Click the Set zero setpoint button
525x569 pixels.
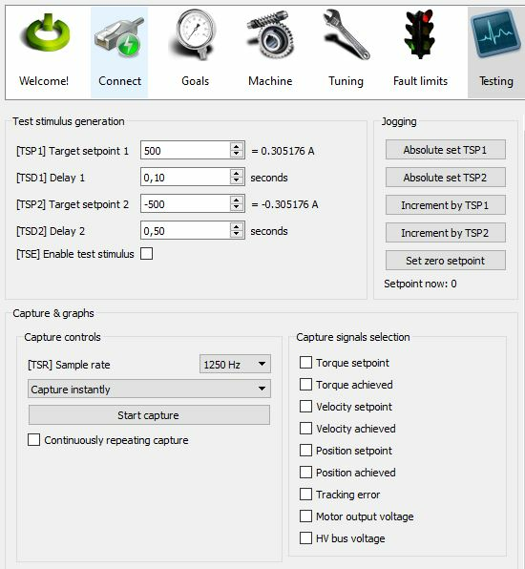coord(446,261)
